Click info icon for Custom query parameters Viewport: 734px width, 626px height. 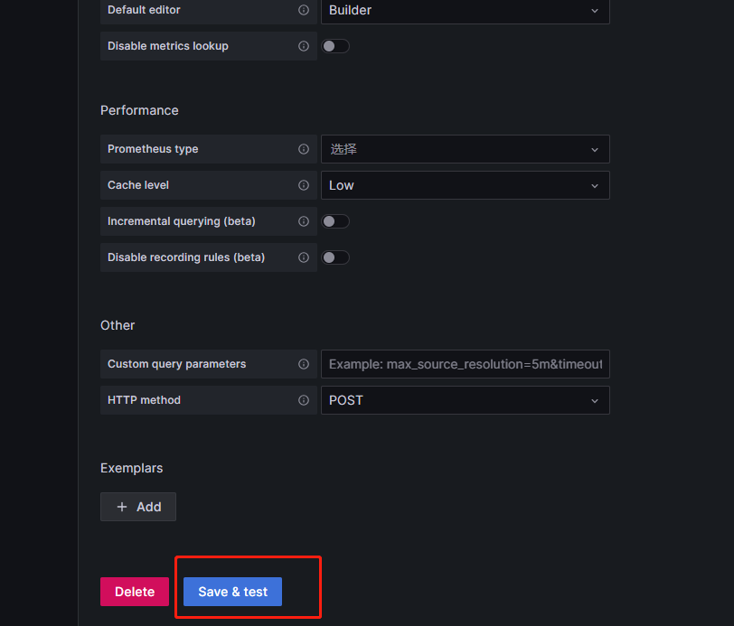[x=304, y=364]
